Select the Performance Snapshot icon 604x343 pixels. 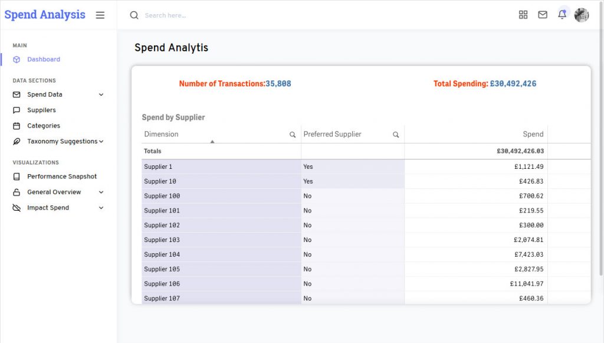pyautogui.click(x=16, y=177)
